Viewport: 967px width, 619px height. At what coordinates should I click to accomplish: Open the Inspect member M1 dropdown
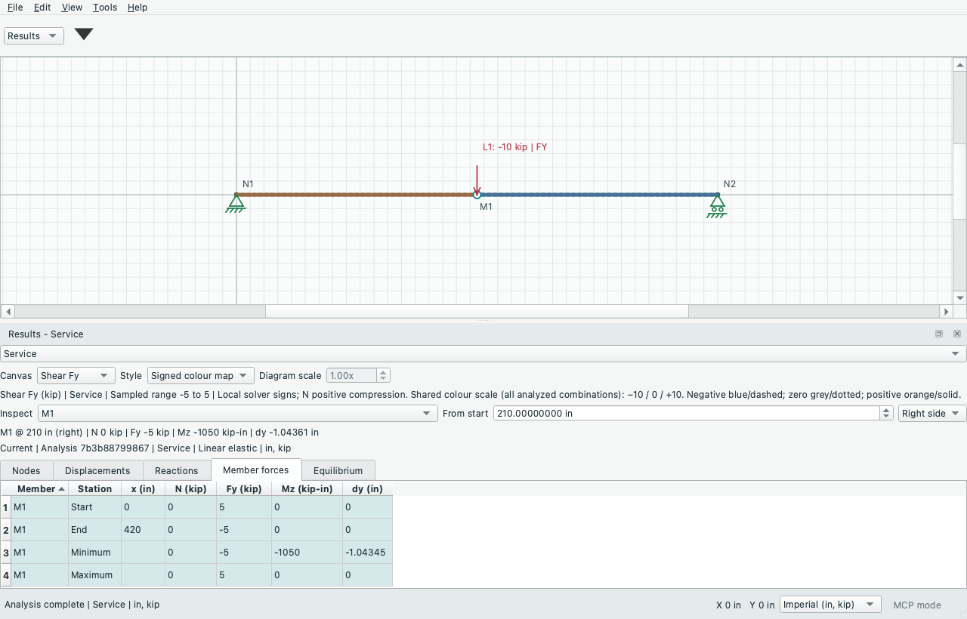click(237, 413)
